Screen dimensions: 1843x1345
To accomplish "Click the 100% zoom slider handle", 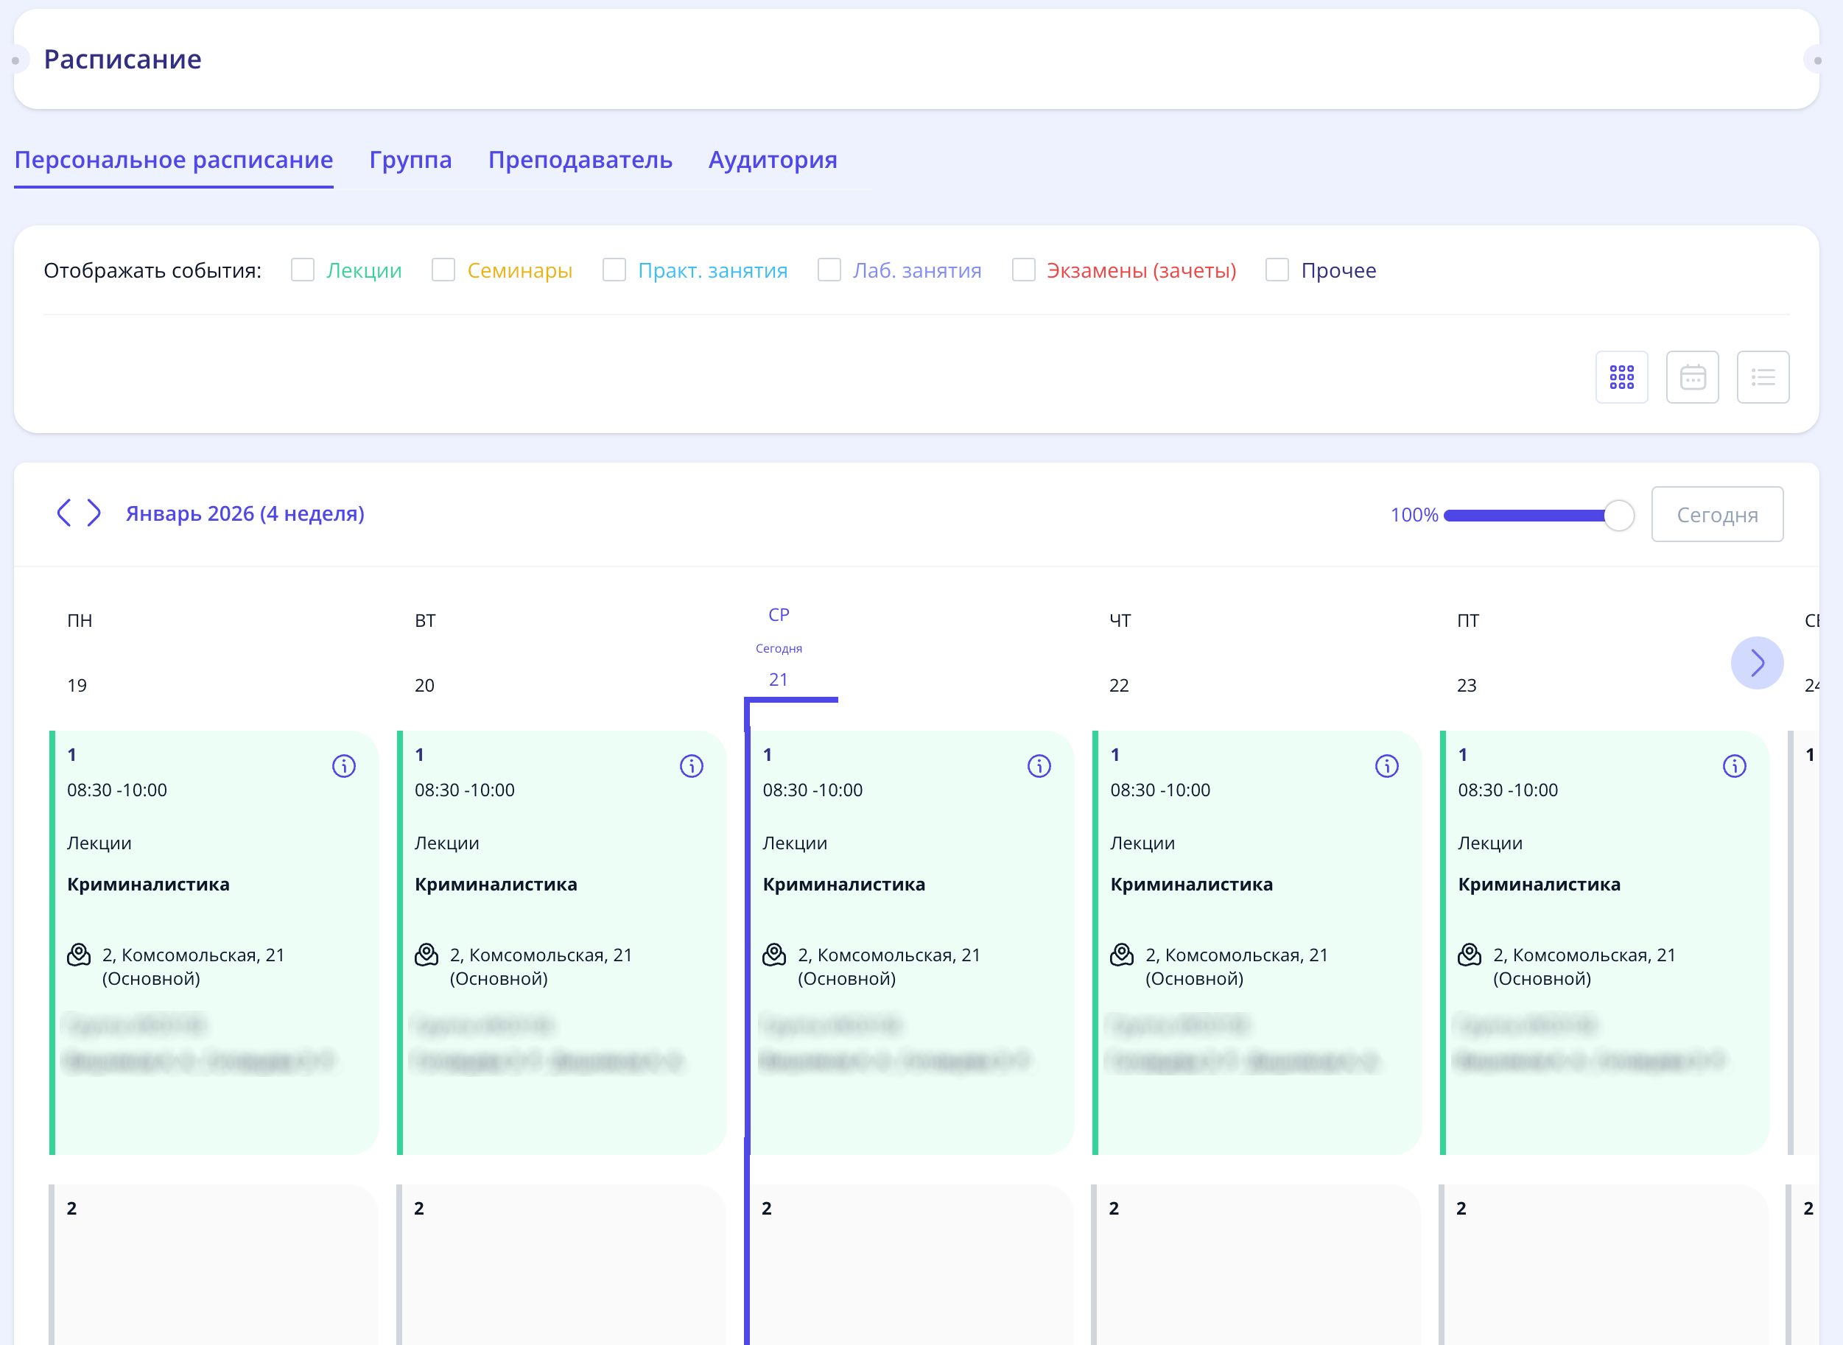I will pos(1618,516).
